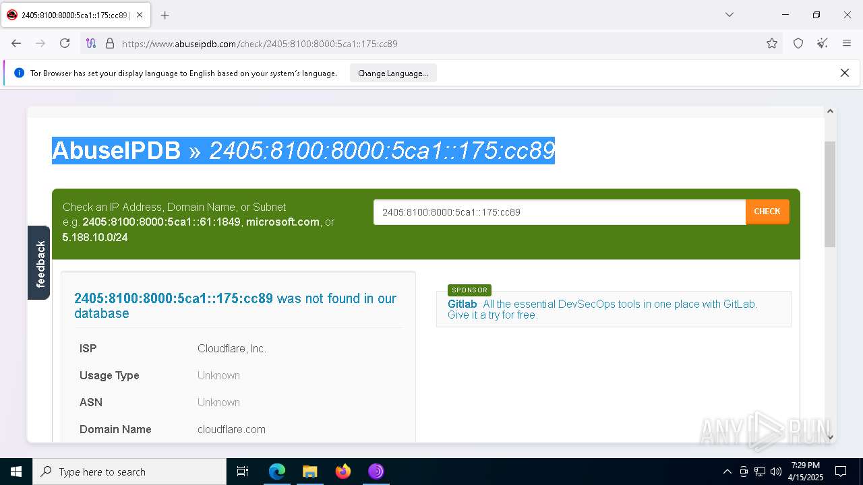Dismiss the language notification bar
Screen dimensions: 863x485
coord(844,73)
